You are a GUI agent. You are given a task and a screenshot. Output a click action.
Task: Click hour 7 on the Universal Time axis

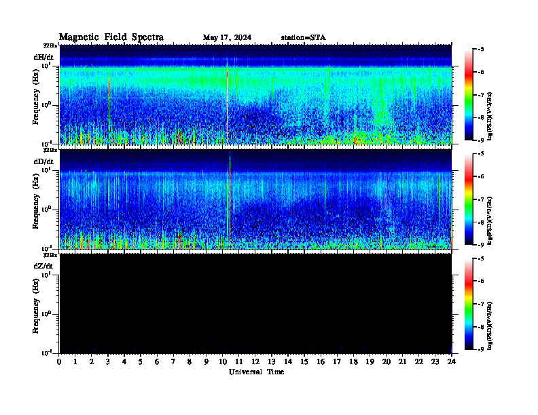(174, 362)
